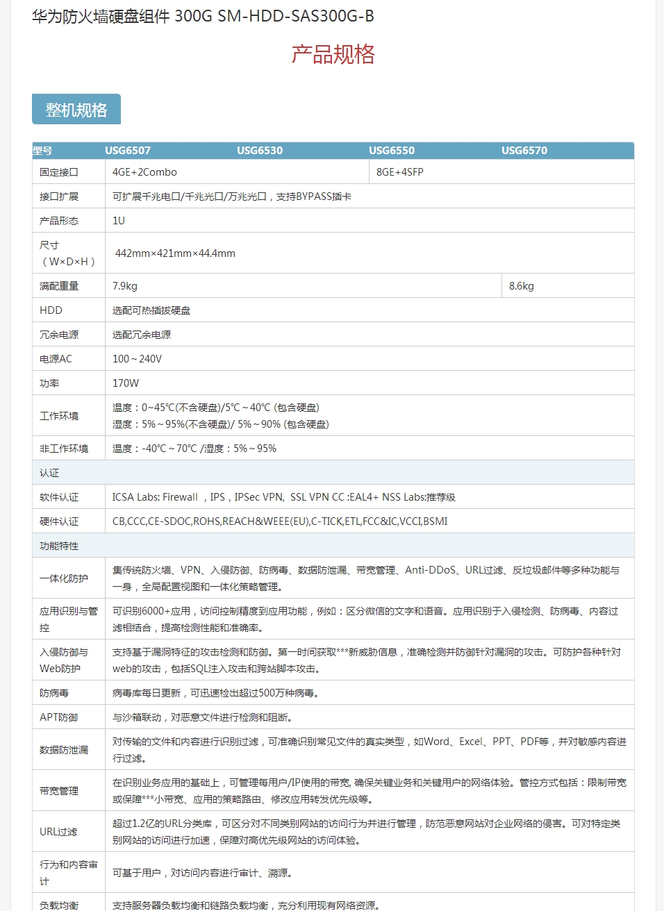Click the description starting 支持基于漏洞特征
This screenshot has height=911, width=664.
pyautogui.click(x=367, y=660)
